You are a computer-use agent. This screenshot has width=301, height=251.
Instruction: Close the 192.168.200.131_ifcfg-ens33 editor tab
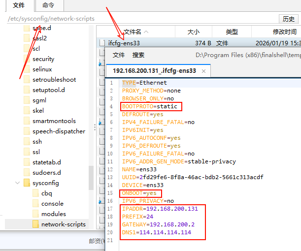click(203, 71)
